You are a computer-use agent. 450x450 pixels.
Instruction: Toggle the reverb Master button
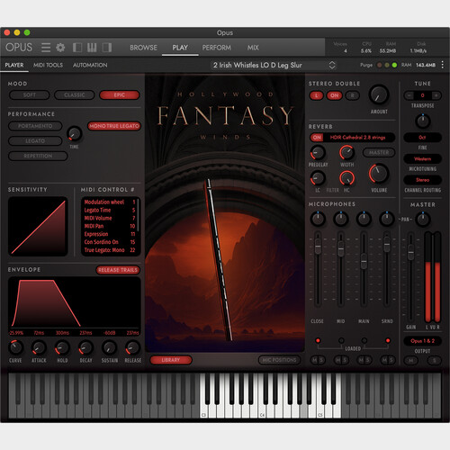pos(379,153)
